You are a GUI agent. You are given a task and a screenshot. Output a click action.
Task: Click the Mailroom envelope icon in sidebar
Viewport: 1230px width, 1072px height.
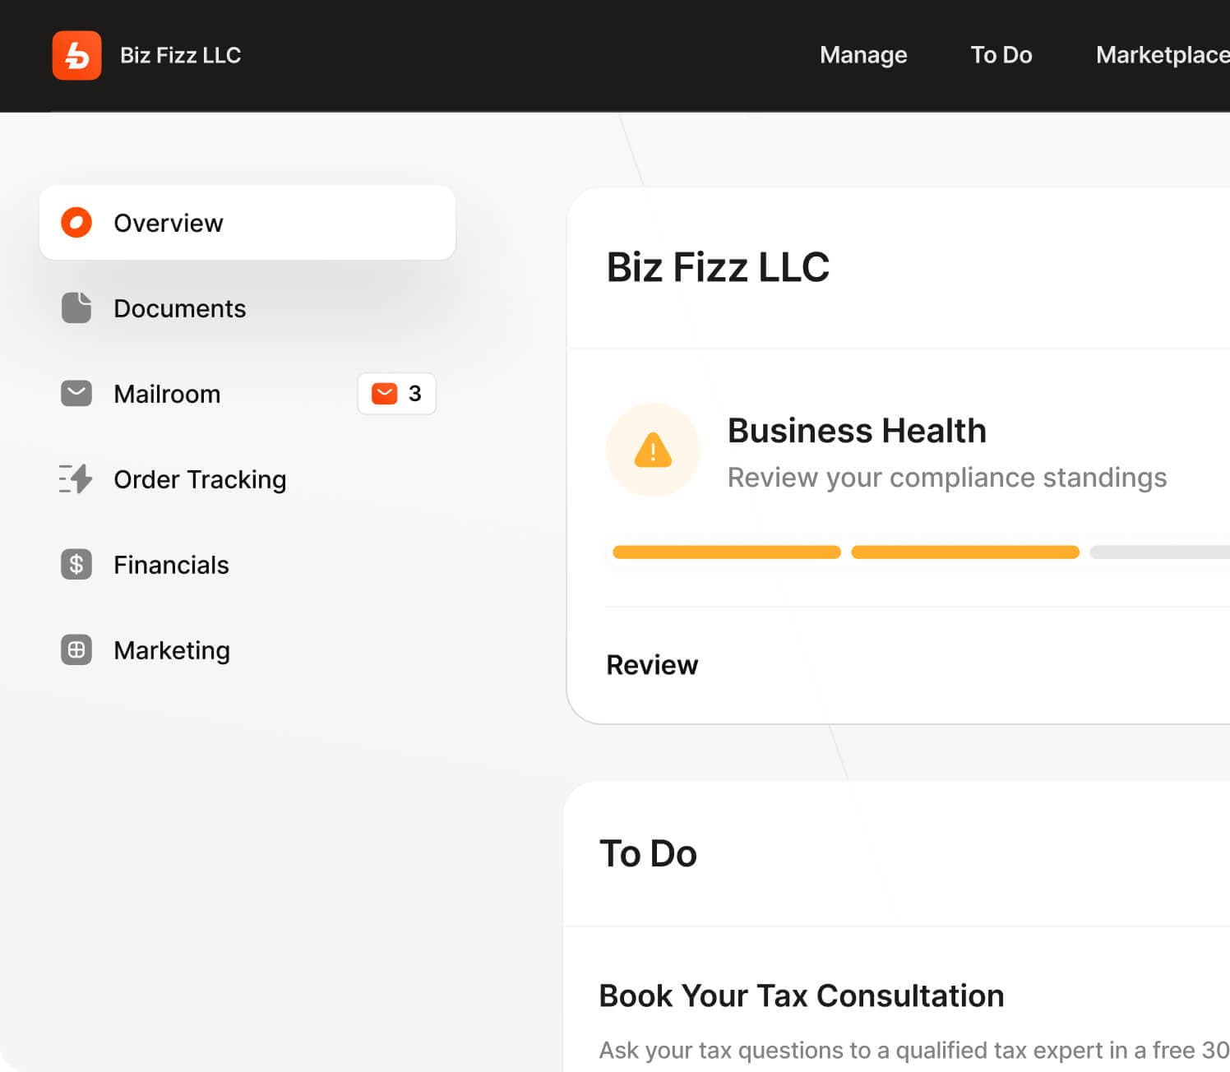pos(76,394)
